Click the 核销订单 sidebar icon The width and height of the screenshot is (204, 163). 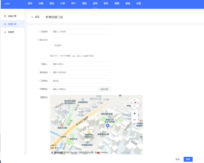(5, 16)
